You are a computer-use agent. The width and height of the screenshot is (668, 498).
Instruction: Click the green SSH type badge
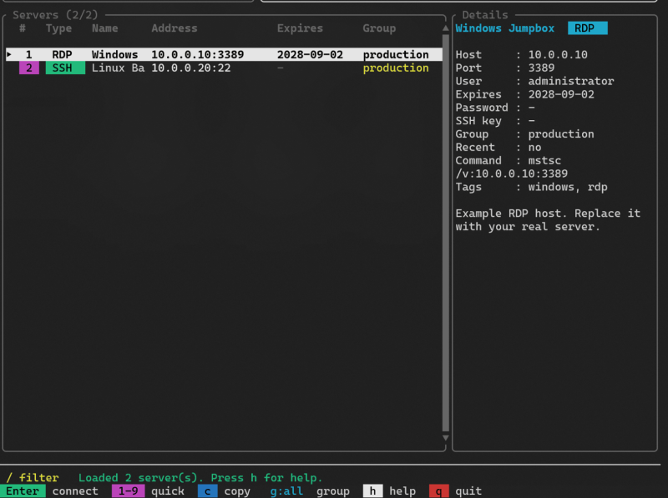65,68
